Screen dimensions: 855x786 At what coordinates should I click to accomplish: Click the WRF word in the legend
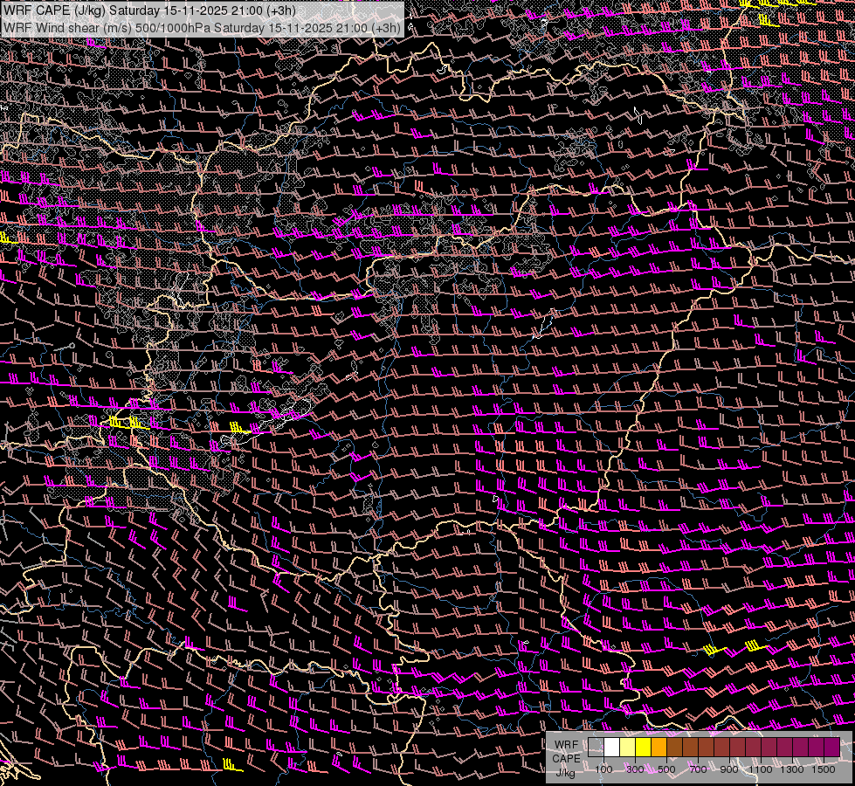(x=567, y=745)
